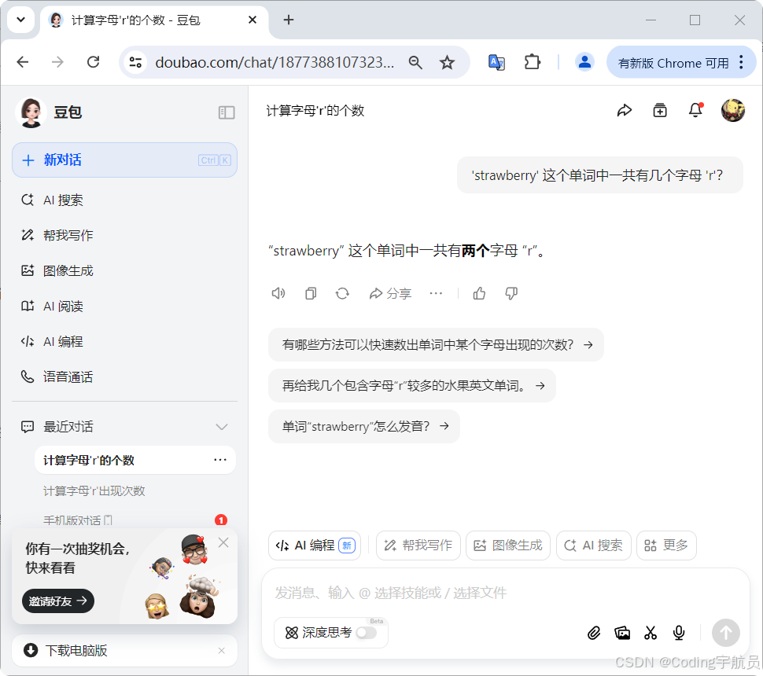Click the conversation title 计算字母'r'的个数 in header
Image resolution: width=763 pixels, height=676 pixels.
[x=315, y=111]
